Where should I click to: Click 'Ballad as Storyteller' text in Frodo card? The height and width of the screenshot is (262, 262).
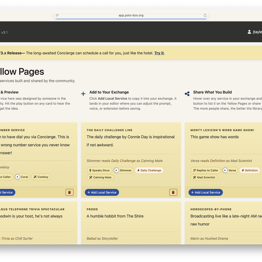click(102, 238)
